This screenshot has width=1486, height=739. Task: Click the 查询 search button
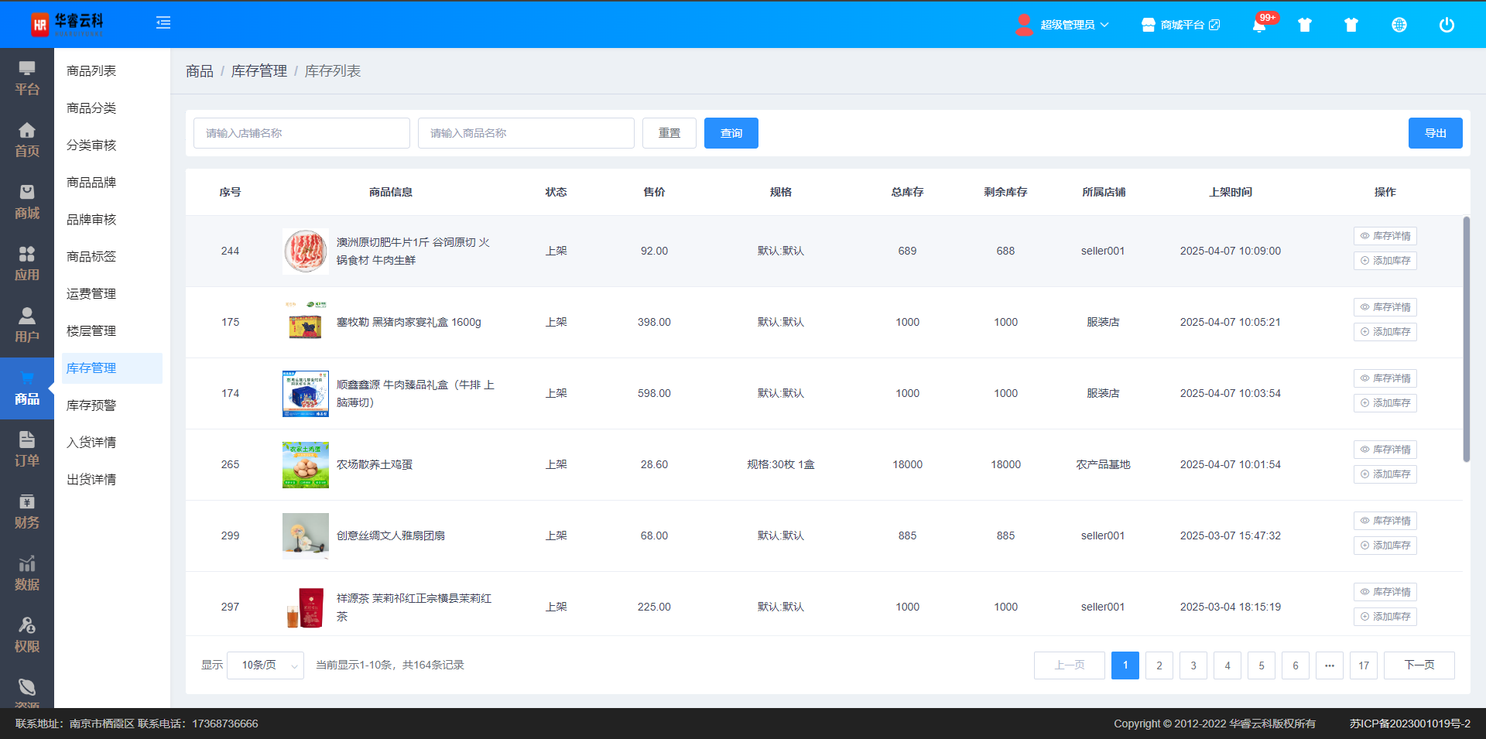coord(731,133)
